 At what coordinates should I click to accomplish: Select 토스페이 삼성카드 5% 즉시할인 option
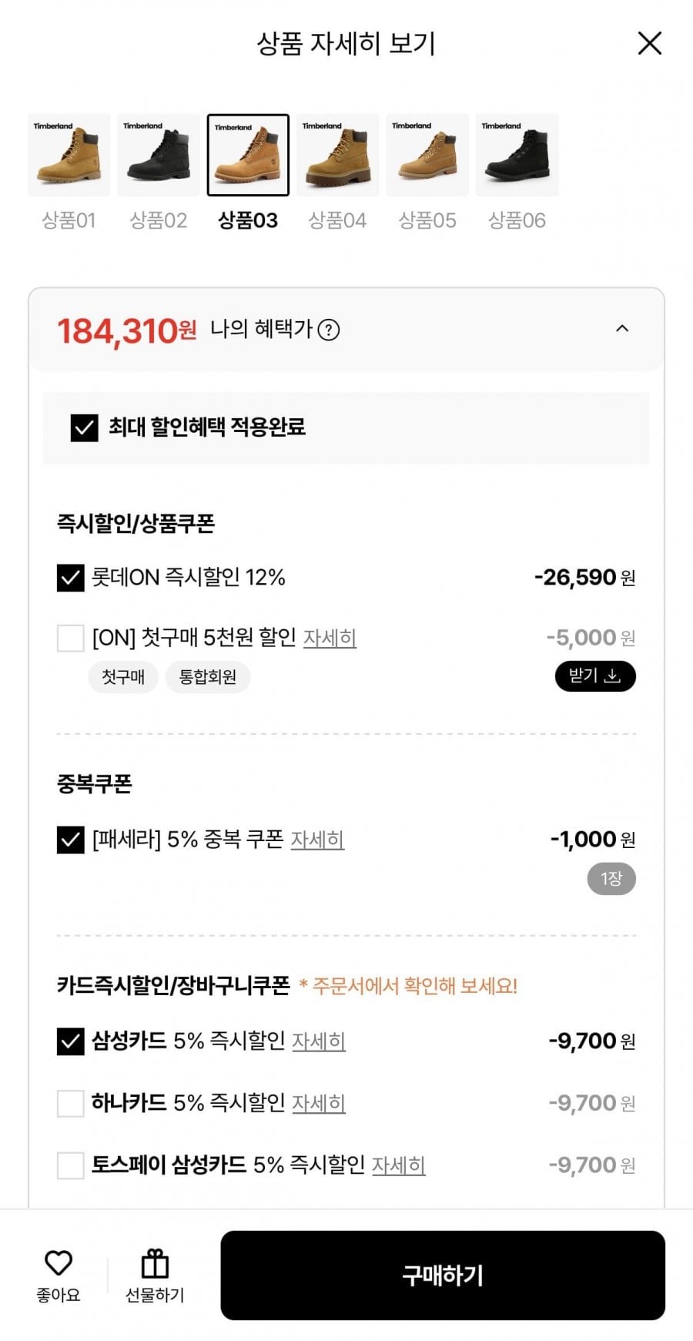pyautogui.click(x=71, y=1165)
